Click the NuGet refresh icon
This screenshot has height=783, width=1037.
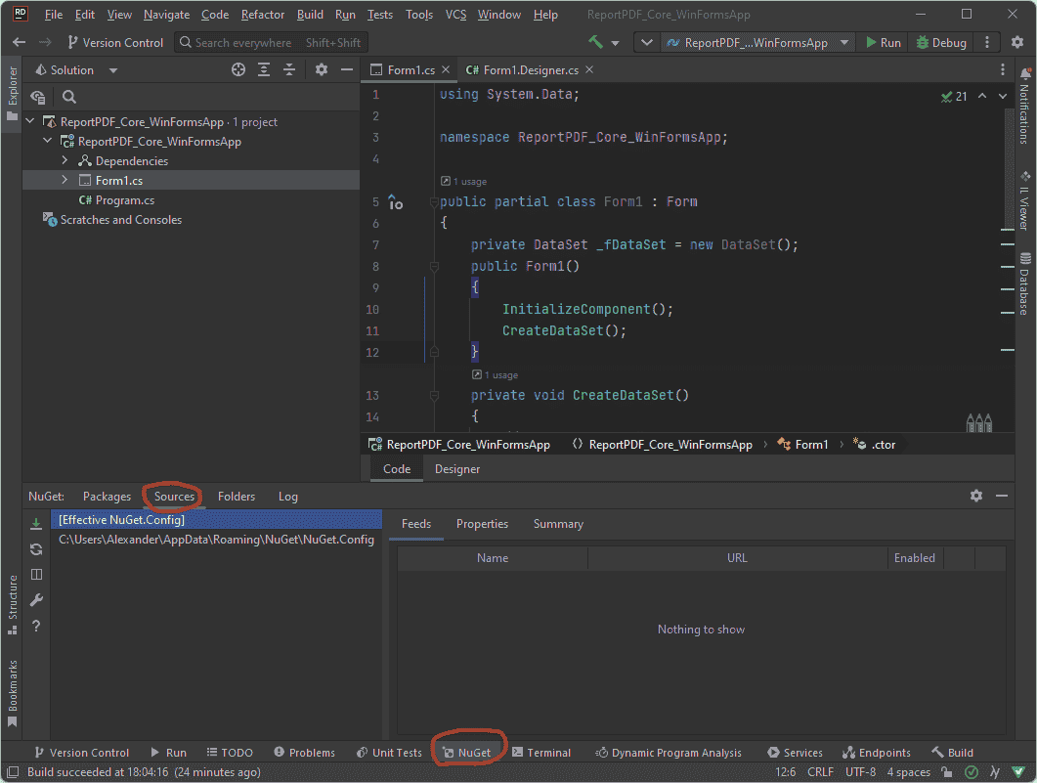(36, 549)
